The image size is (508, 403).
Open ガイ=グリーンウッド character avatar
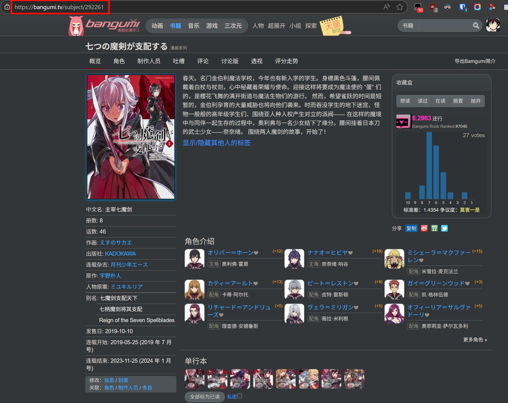pos(394,290)
